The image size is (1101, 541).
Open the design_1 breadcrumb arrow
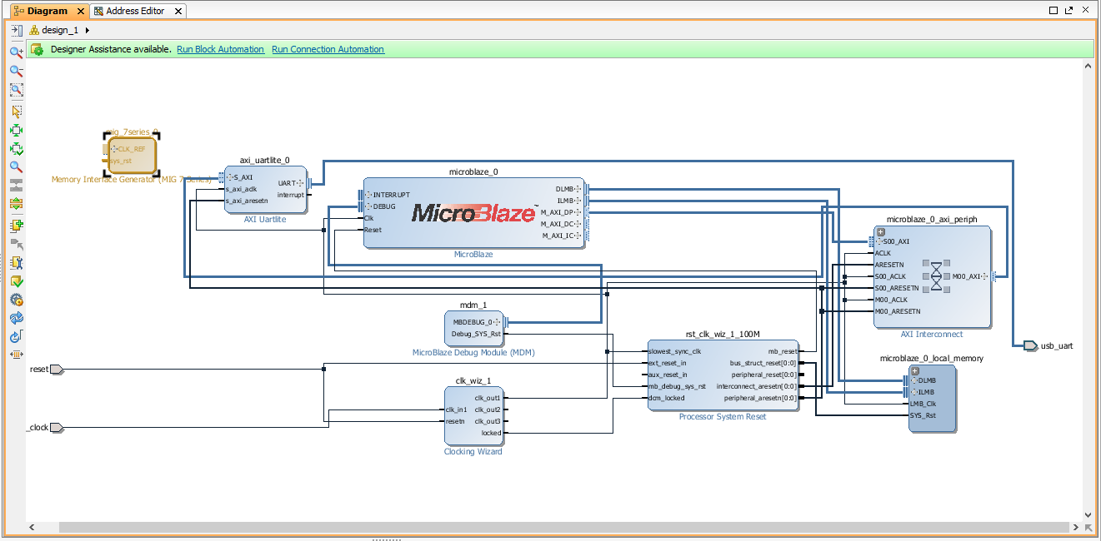point(88,31)
